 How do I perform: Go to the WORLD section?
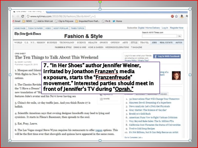18,42
